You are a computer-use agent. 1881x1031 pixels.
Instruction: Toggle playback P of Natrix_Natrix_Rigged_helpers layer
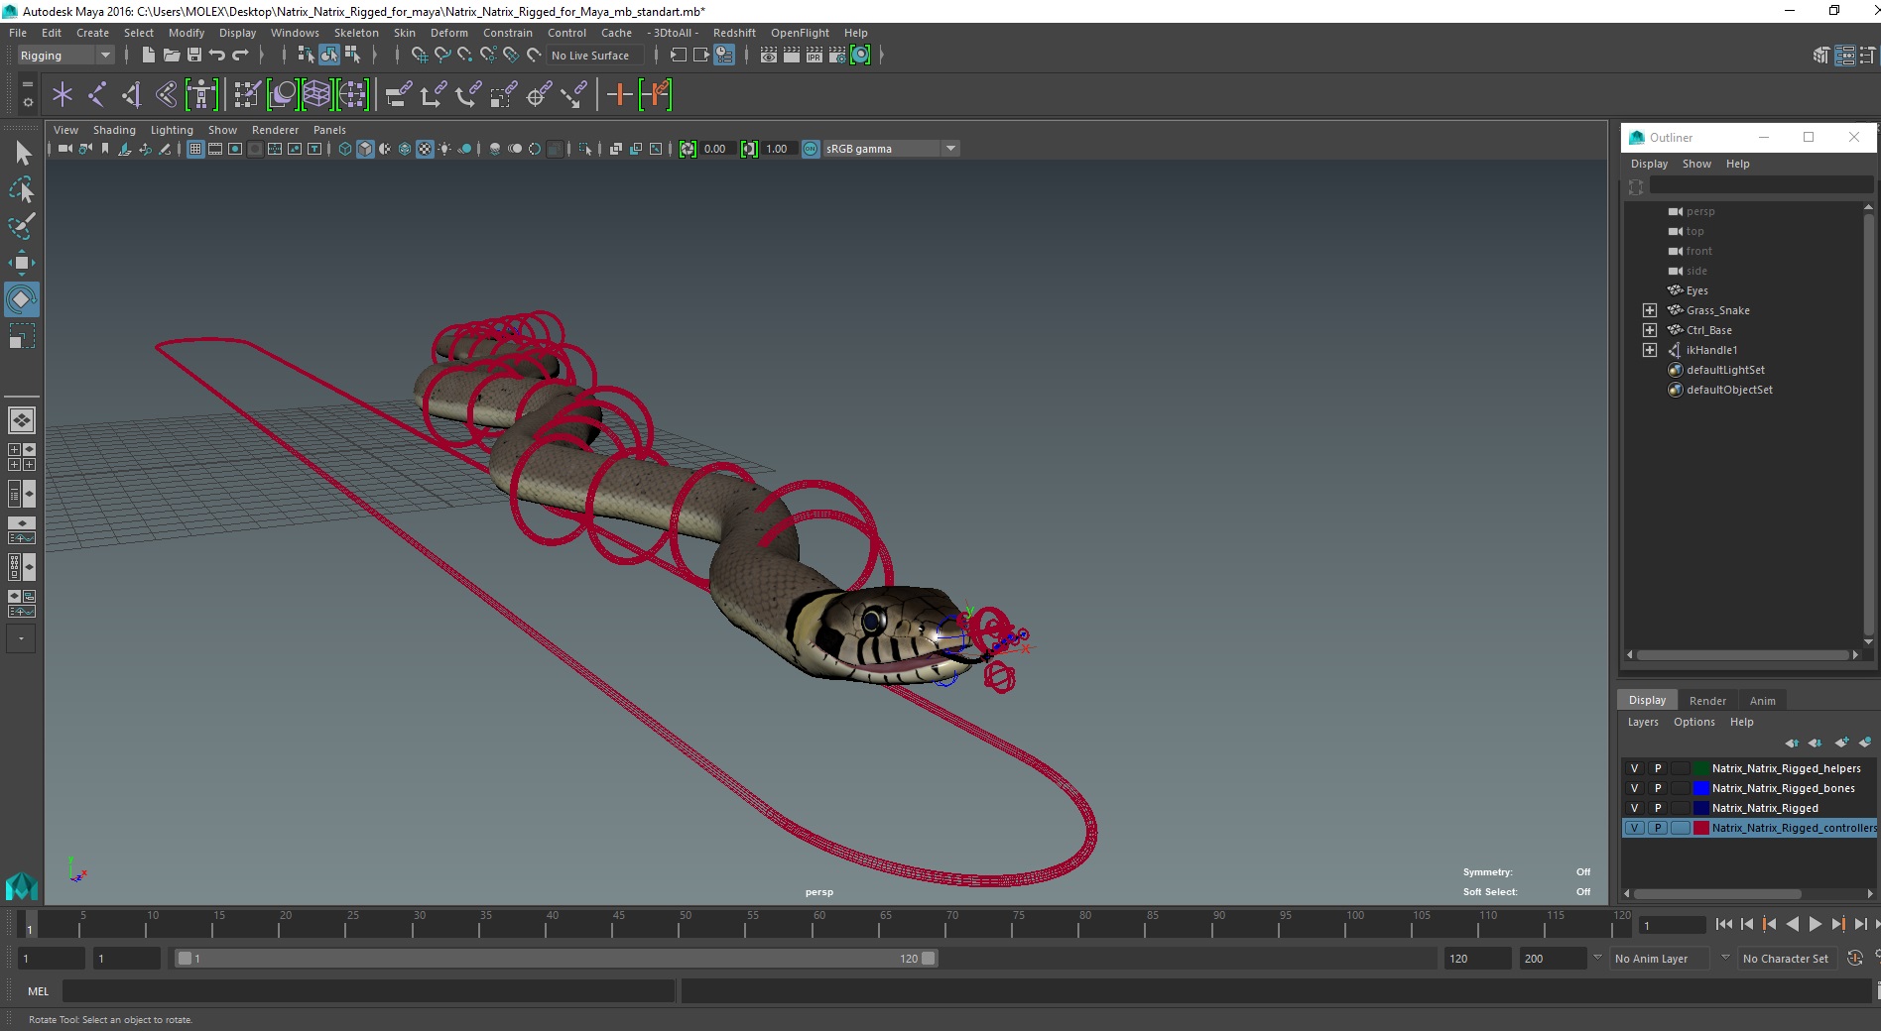(x=1658, y=768)
